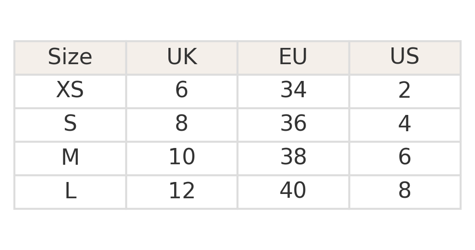Click the UK column header
475x250 pixels.
[181, 57]
